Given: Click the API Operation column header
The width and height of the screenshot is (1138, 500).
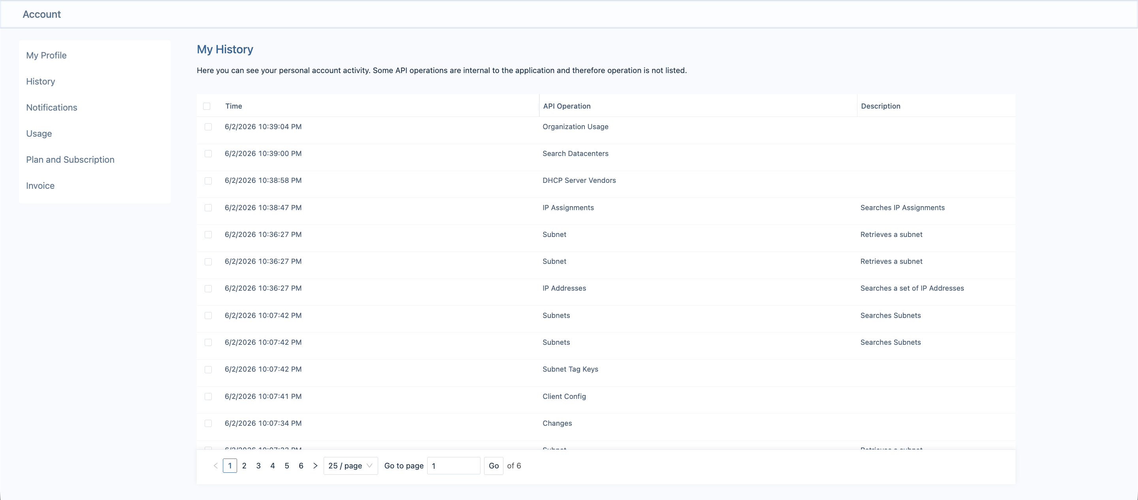Looking at the screenshot, I should (567, 106).
